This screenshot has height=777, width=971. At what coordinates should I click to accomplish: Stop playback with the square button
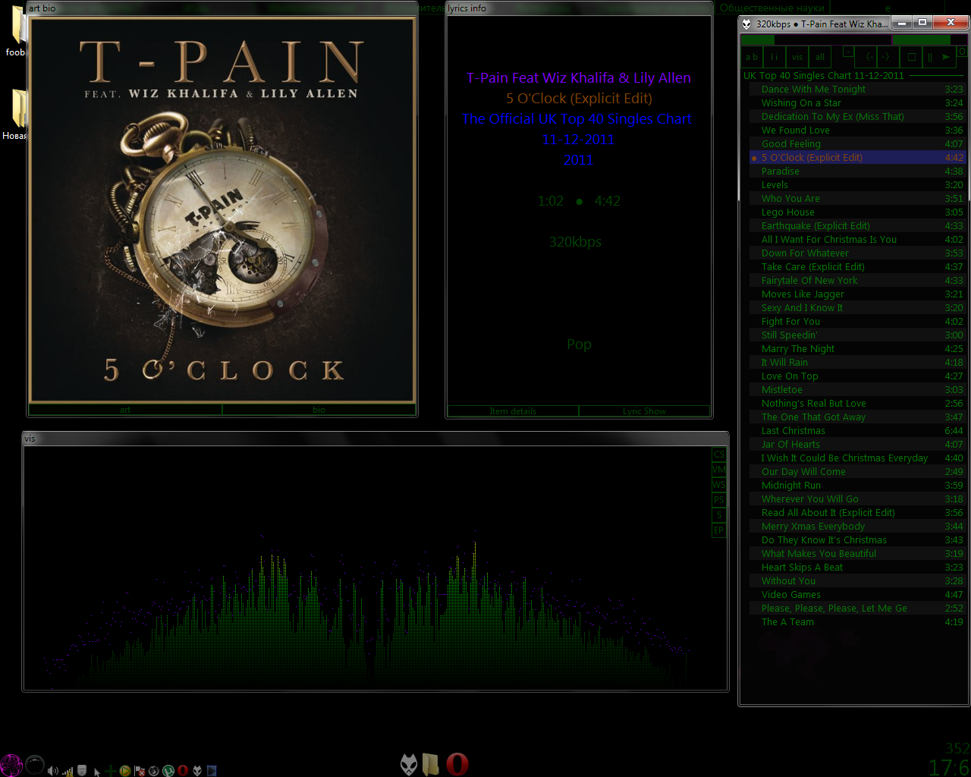pyautogui.click(x=911, y=57)
